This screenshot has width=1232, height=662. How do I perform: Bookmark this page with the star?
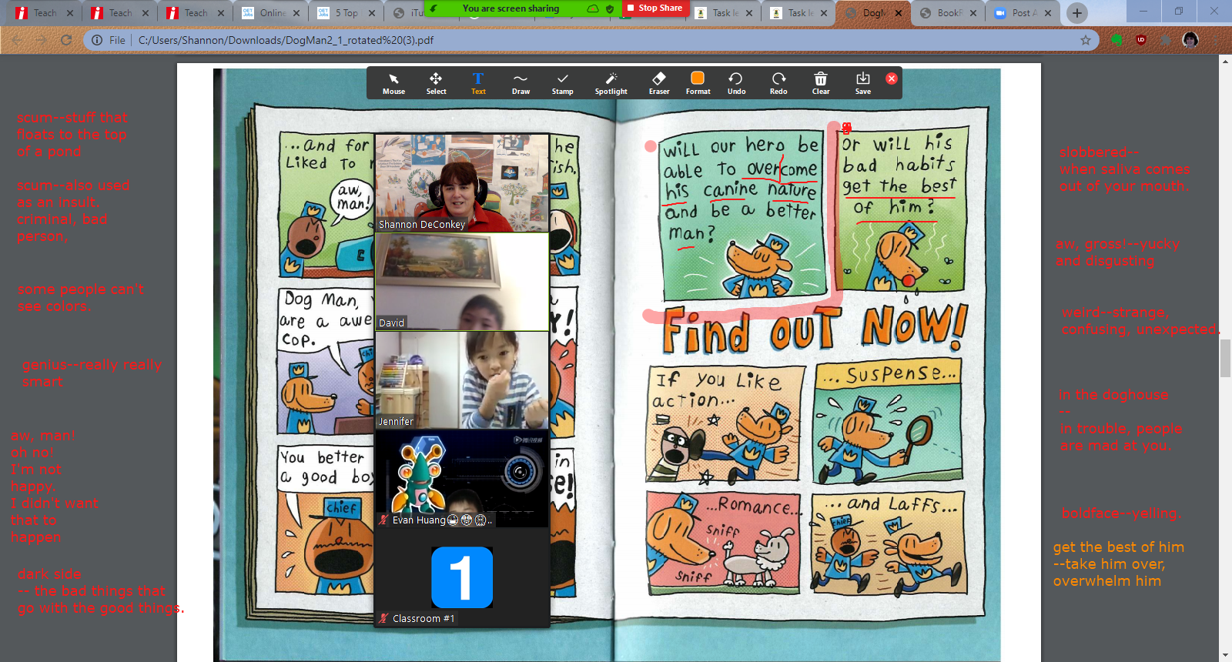1086,40
